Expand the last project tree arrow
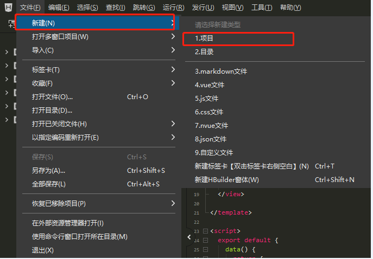Image resolution: width=373 pixels, height=259 pixels. coord(7,120)
